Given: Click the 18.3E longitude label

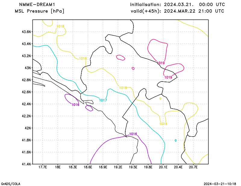Looking at the screenshot, I should [73, 167].
